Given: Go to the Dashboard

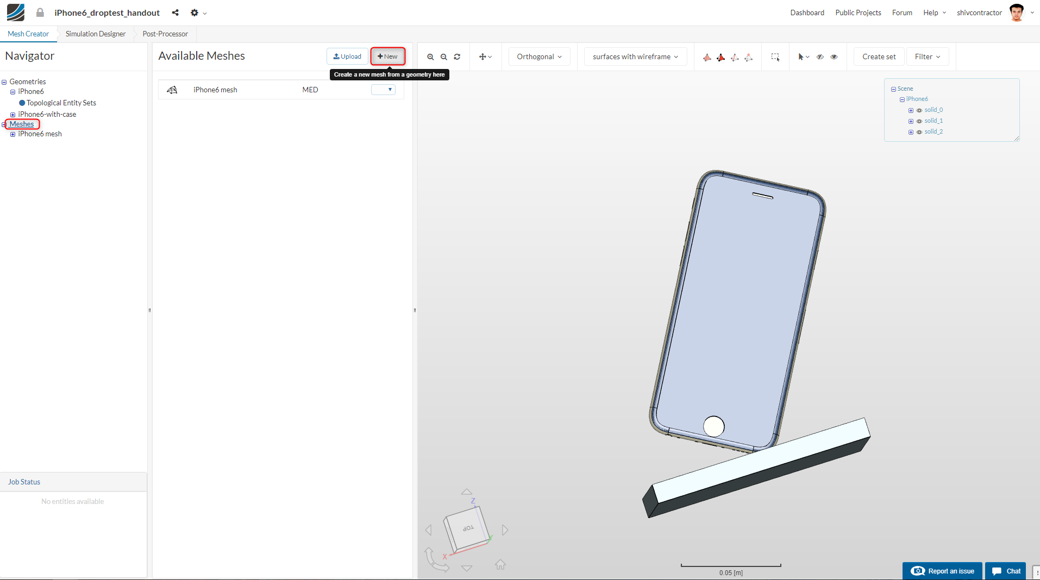Looking at the screenshot, I should pos(807,12).
